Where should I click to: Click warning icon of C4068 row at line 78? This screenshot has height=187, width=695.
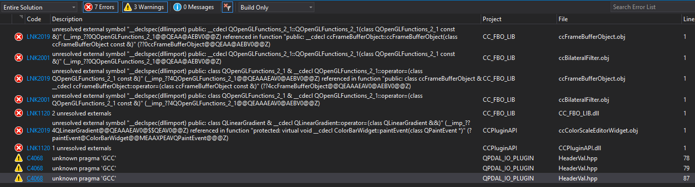click(x=19, y=158)
